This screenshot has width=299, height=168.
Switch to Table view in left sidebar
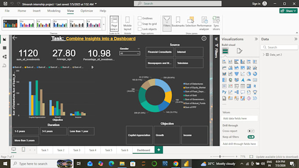pos(4,48)
